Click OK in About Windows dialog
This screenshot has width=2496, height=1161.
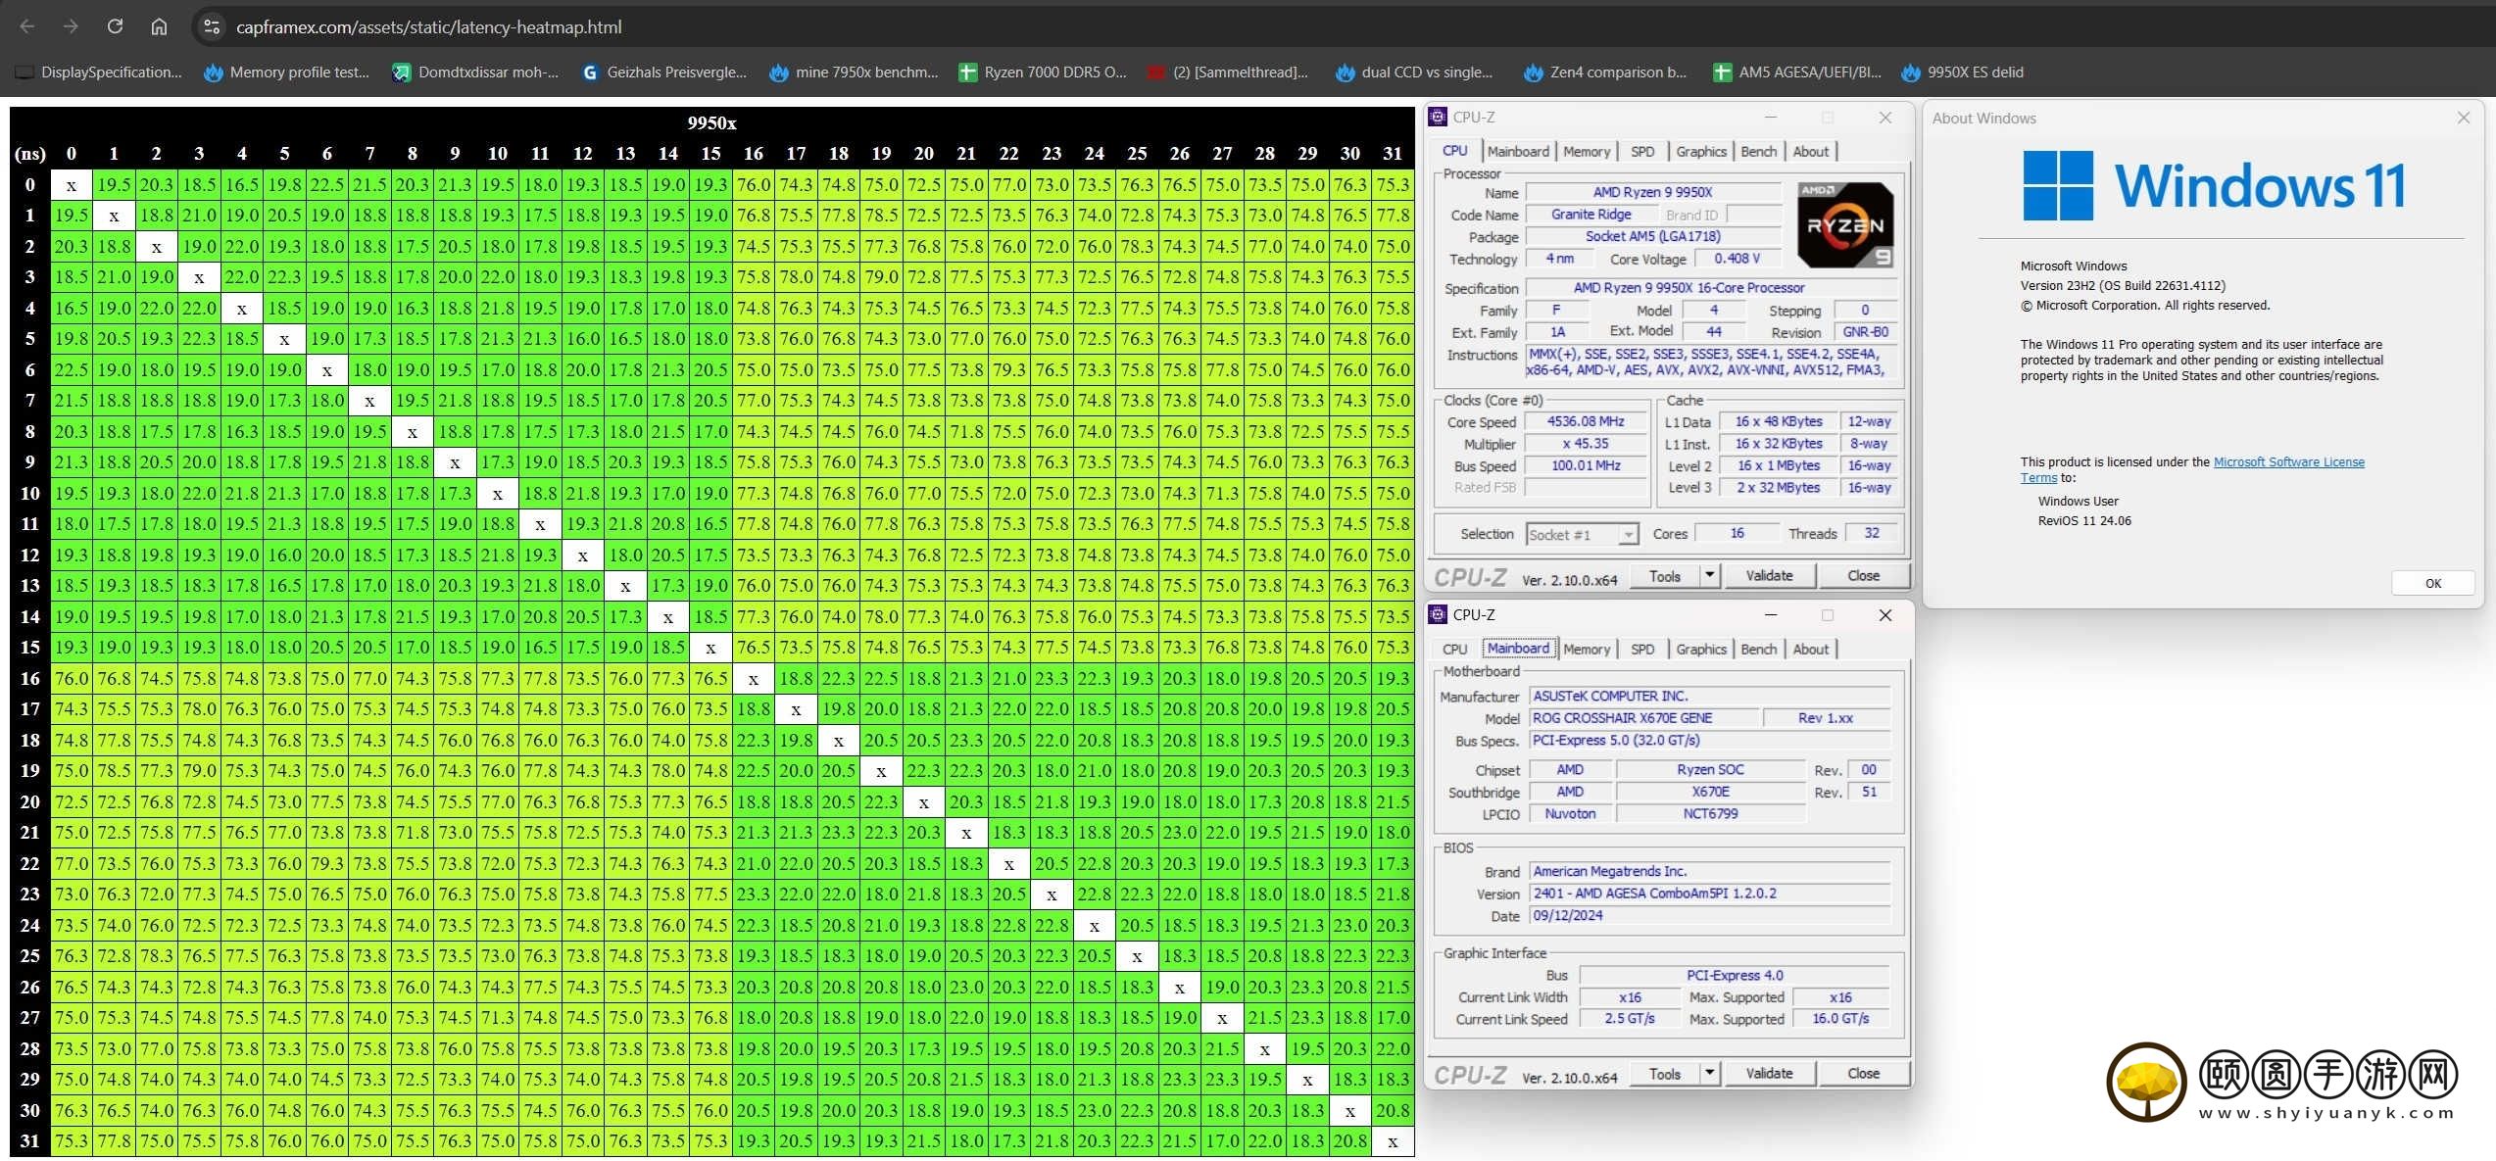click(x=2432, y=583)
